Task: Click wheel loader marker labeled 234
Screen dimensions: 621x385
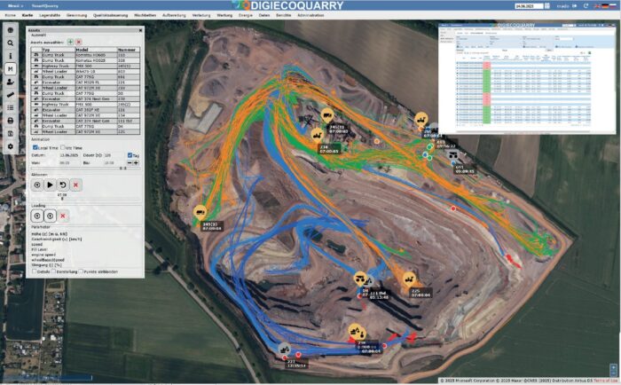Action: tap(317, 135)
